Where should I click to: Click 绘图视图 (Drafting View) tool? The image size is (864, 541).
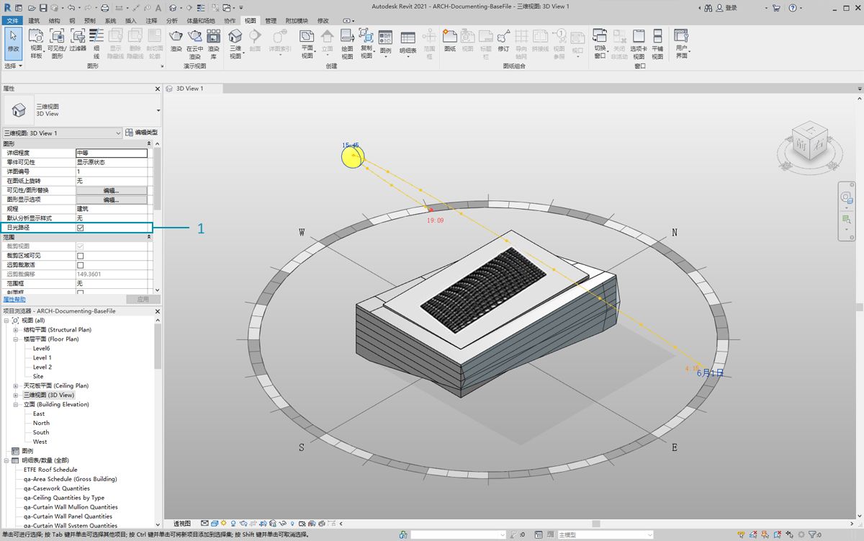coord(347,43)
